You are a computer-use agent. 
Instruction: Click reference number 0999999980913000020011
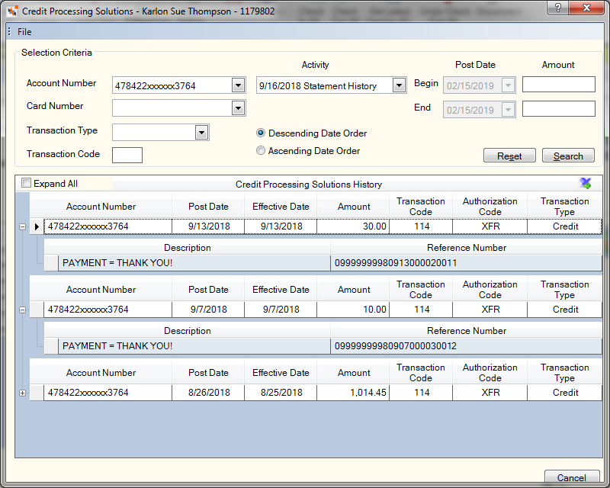click(466, 263)
